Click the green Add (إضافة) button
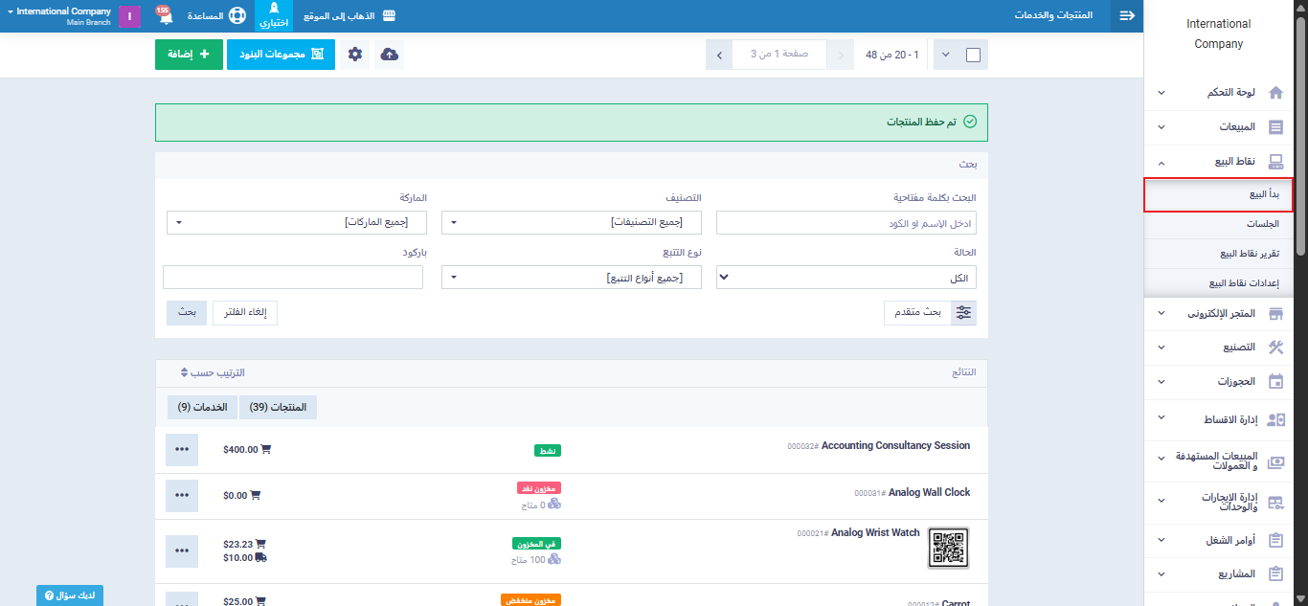 click(189, 55)
